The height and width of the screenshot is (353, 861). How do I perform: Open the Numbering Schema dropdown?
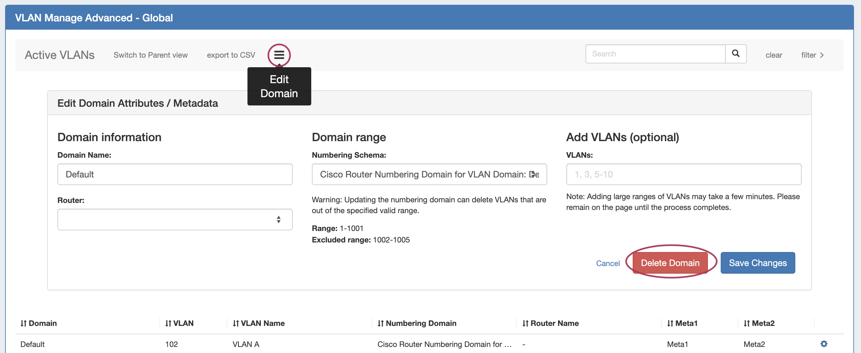click(x=429, y=174)
